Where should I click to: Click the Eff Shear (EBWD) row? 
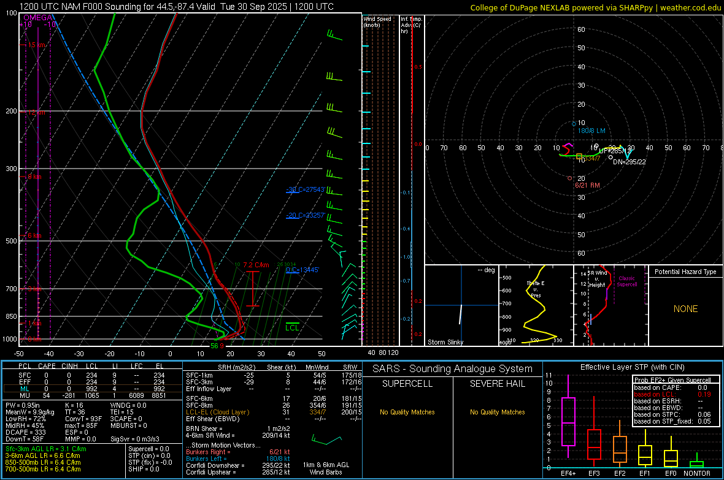point(274,419)
